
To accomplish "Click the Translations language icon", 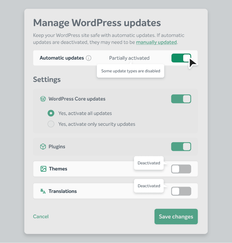I will 43,191.
